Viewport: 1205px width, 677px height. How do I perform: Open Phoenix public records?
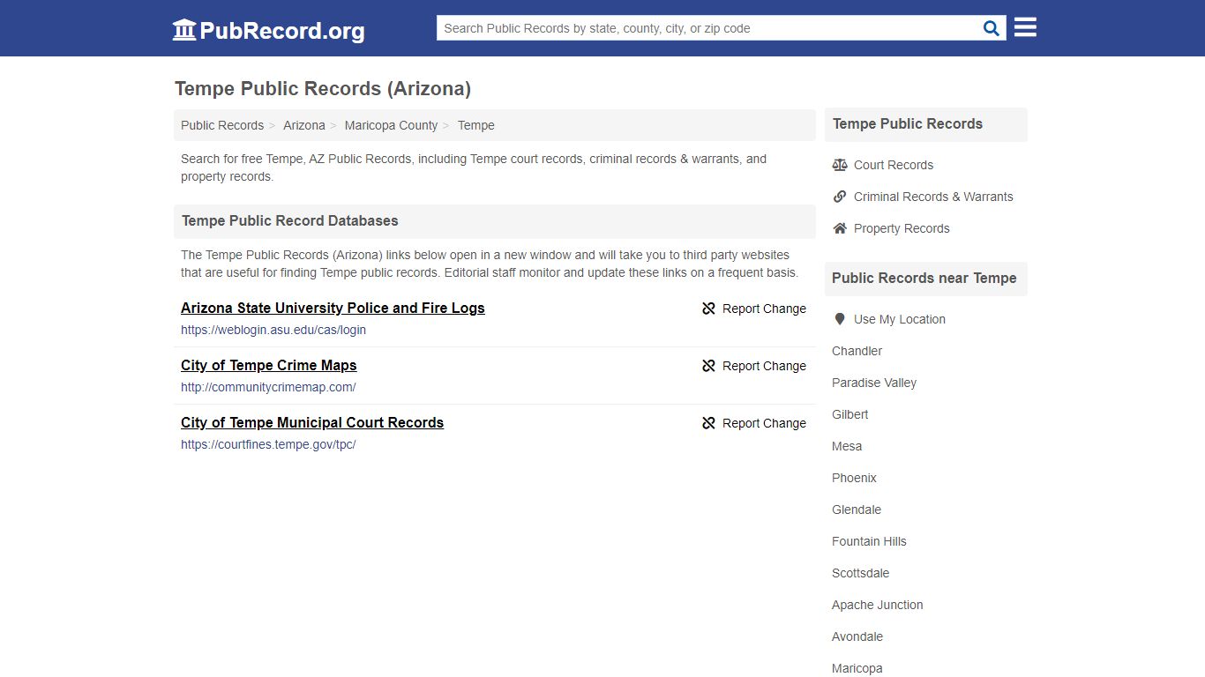coord(854,478)
